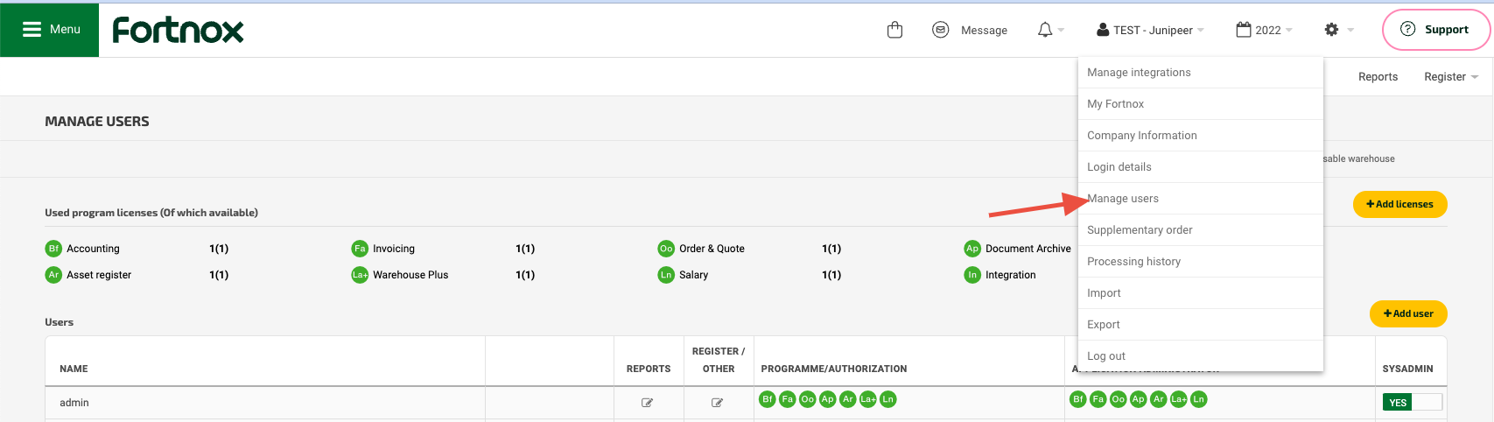Click admin's Oo badge in administrator column
This screenshot has width=1494, height=422.
(x=1119, y=399)
